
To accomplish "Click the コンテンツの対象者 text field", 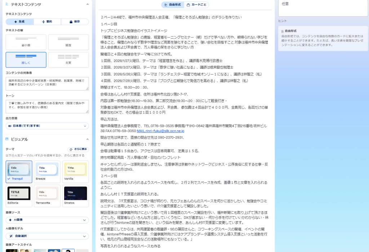I will point(47,84).
